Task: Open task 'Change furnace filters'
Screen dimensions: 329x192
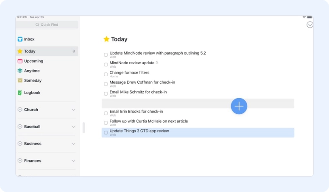Action: coord(129,73)
